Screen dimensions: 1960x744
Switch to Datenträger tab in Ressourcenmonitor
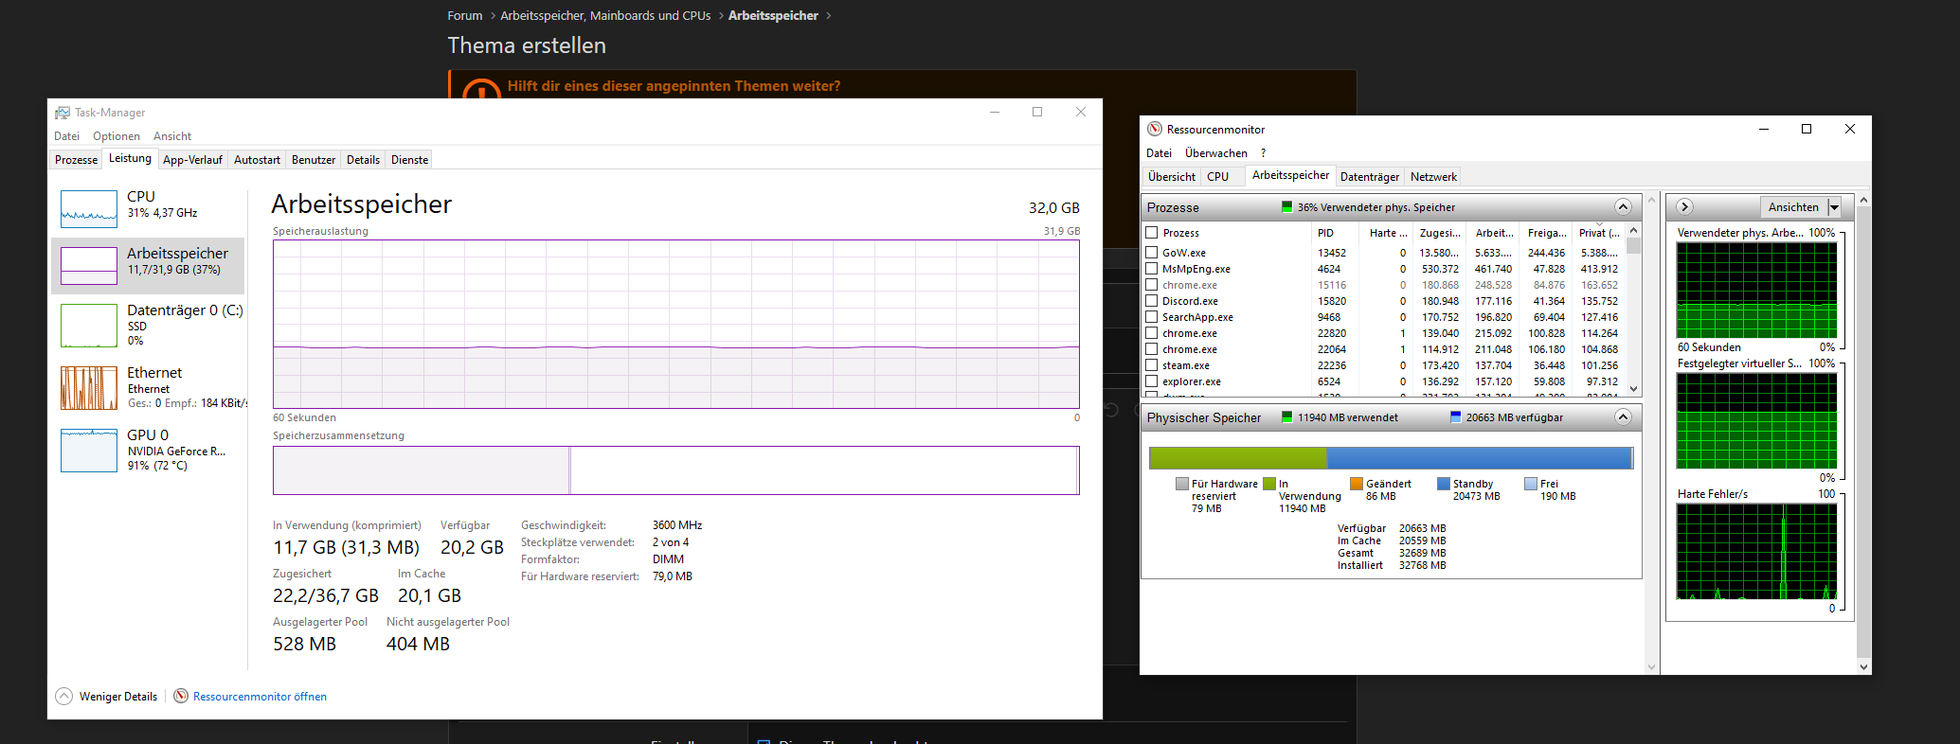[x=1370, y=177]
